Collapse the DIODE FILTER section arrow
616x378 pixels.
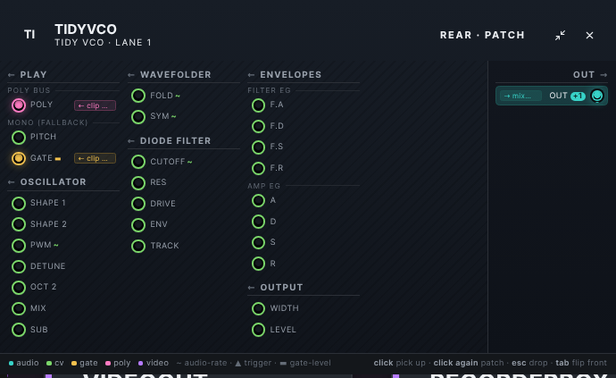tap(131, 141)
